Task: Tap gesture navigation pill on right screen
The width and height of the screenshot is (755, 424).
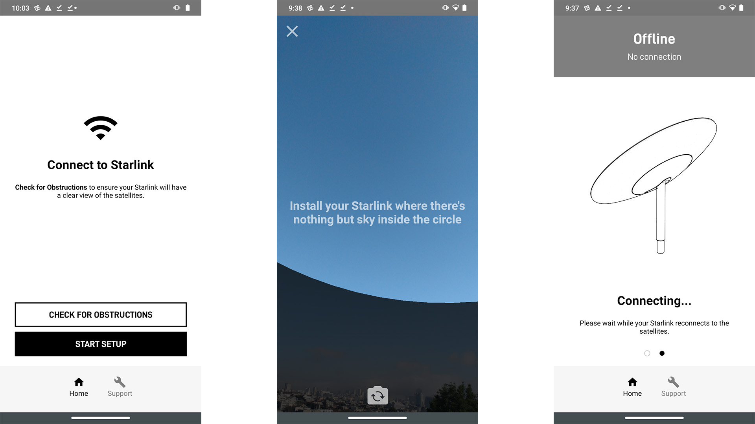Action: 654,418
